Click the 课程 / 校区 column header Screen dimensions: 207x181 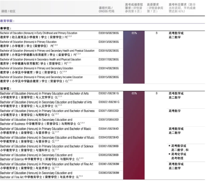click(8, 11)
